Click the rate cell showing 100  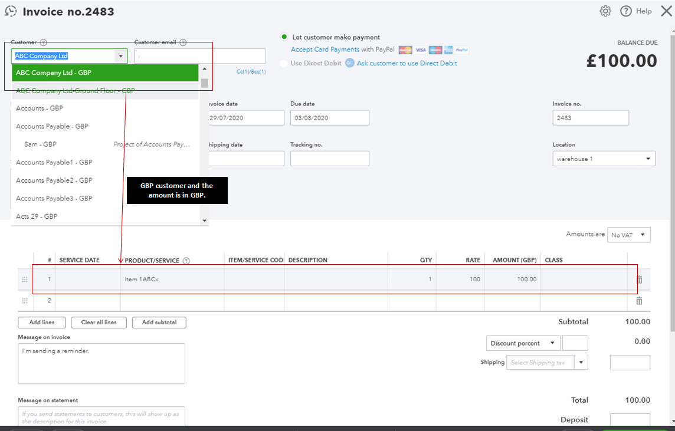460,279
